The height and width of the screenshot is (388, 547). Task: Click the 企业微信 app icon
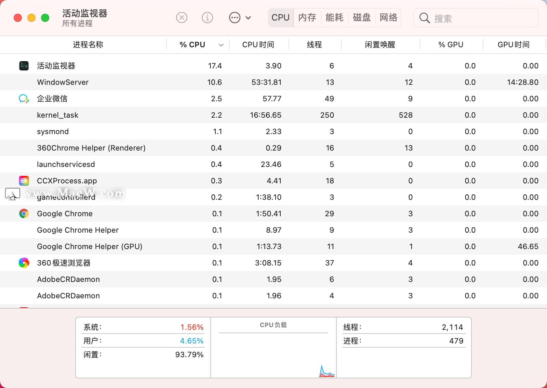[24, 99]
